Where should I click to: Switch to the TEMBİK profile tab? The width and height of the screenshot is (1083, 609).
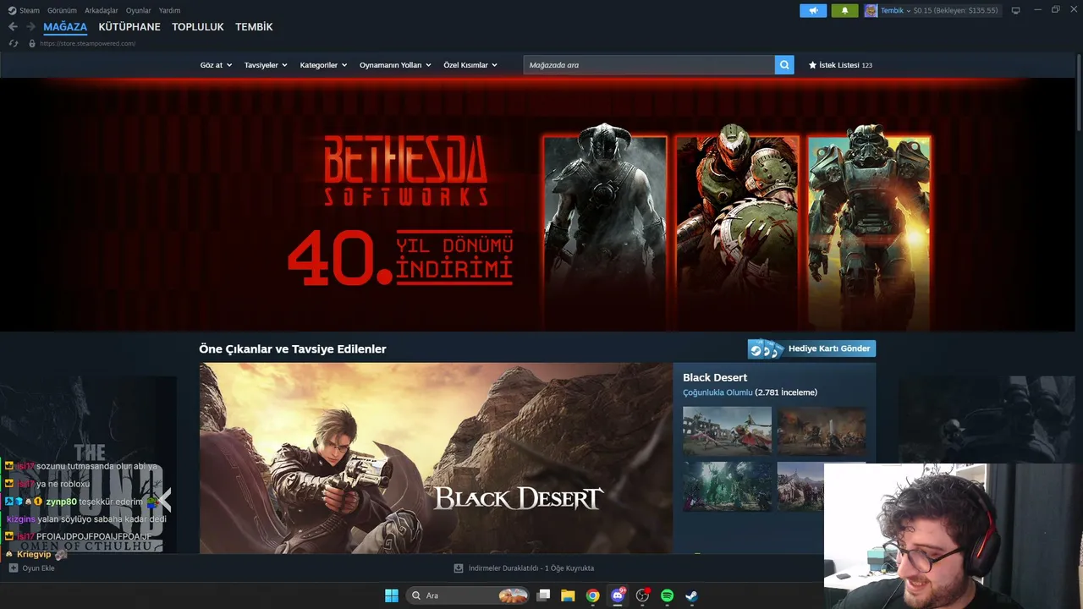tap(254, 27)
